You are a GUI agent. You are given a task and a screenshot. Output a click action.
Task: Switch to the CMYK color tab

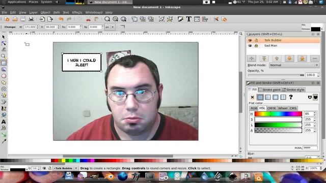(271, 108)
